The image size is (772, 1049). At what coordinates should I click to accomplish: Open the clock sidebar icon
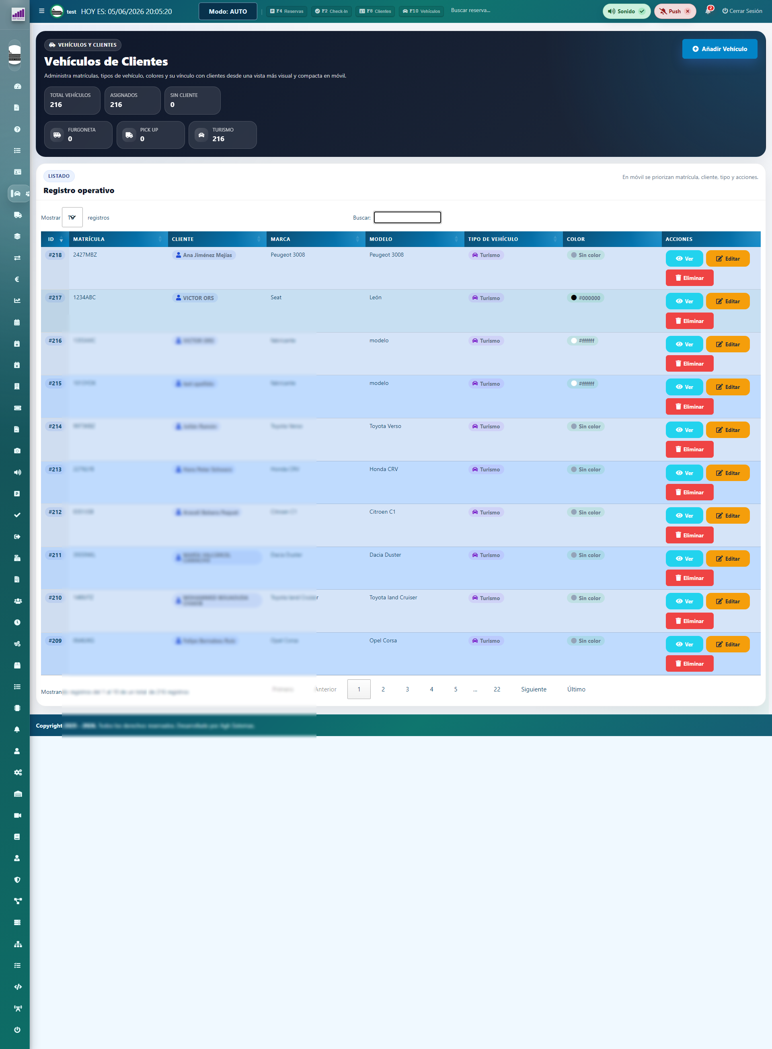coord(17,622)
